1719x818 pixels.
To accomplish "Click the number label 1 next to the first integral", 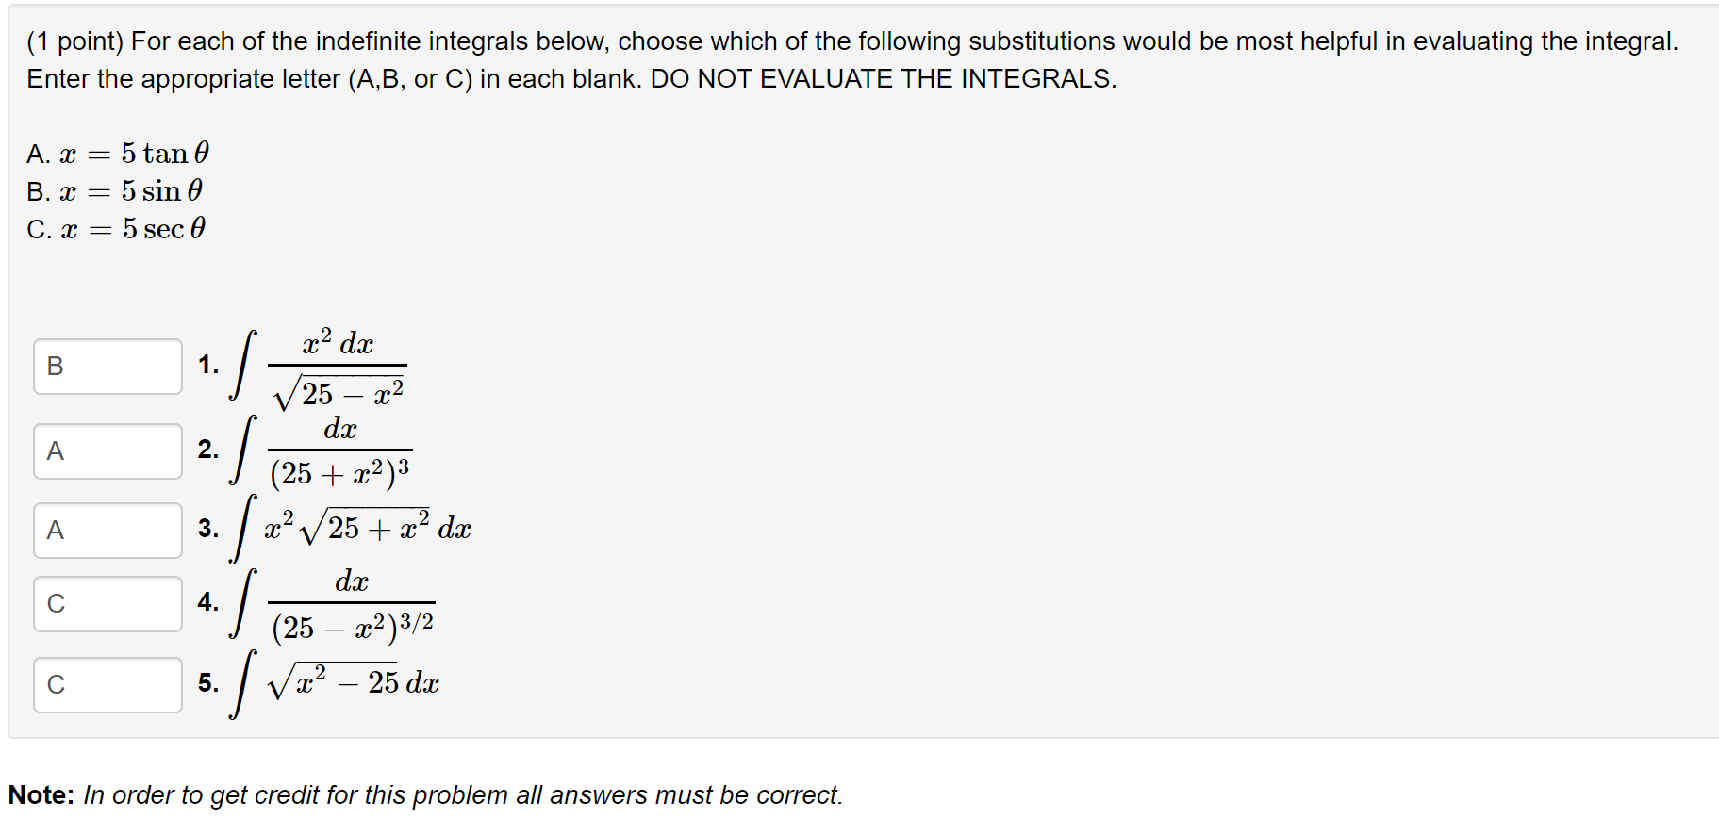I will pyautogui.click(x=207, y=366).
